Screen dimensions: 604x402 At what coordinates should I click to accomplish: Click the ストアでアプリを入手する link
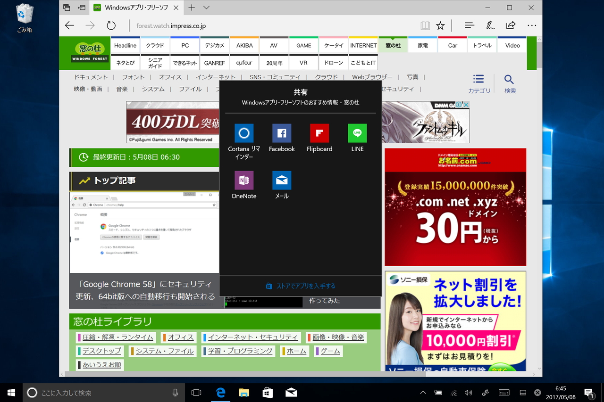coord(300,286)
